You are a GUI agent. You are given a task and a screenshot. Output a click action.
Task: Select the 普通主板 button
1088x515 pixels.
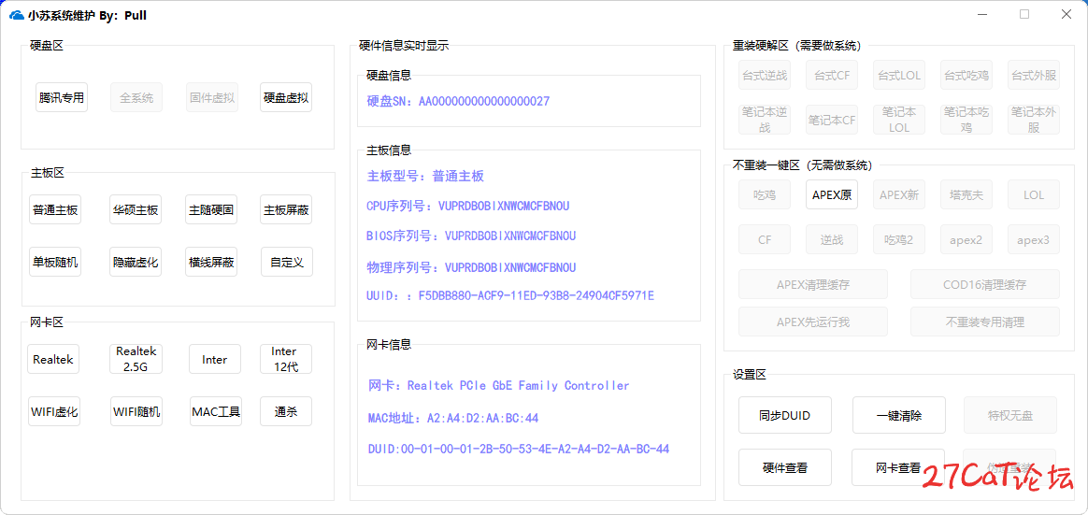coord(55,209)
